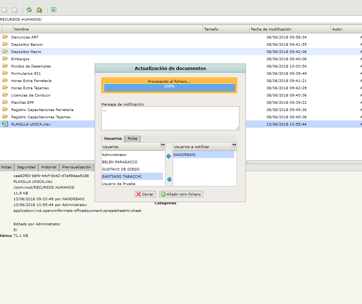The height and width of the screenshot is (304, 362).
Task: Click right arrow to add user to notify
Action: coord(169,156)
